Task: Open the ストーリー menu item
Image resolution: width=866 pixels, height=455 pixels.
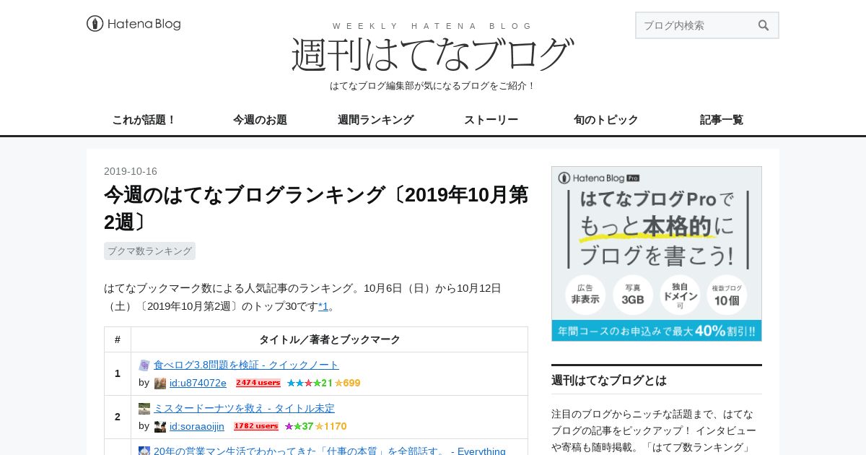Action: [x=491, y=120]
